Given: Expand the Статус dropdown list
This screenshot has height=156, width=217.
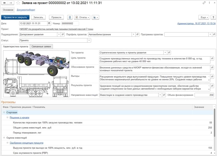Looking at the screenshot, I should tap(89, 40).
